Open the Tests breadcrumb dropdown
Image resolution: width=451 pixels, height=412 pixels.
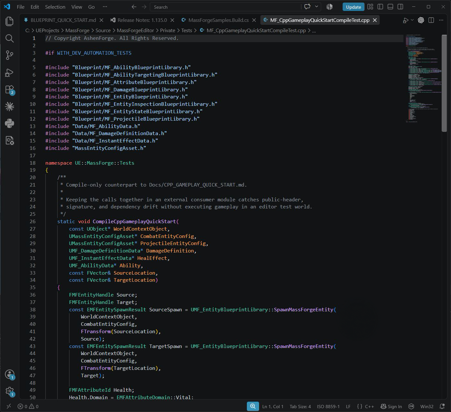186,31
